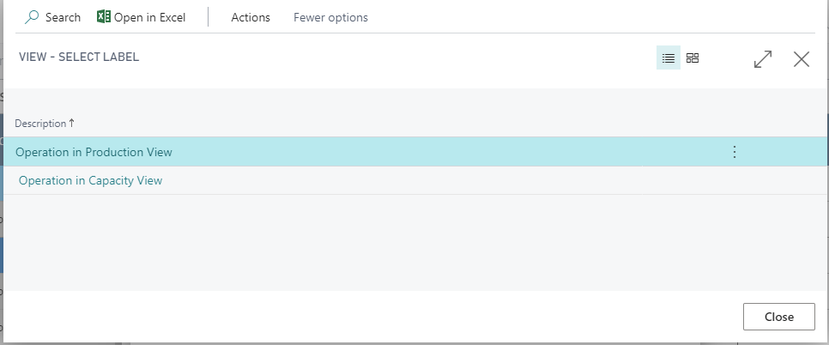Expand the dialog to full screen
This screenshot has height=345, width=829.
763,59
